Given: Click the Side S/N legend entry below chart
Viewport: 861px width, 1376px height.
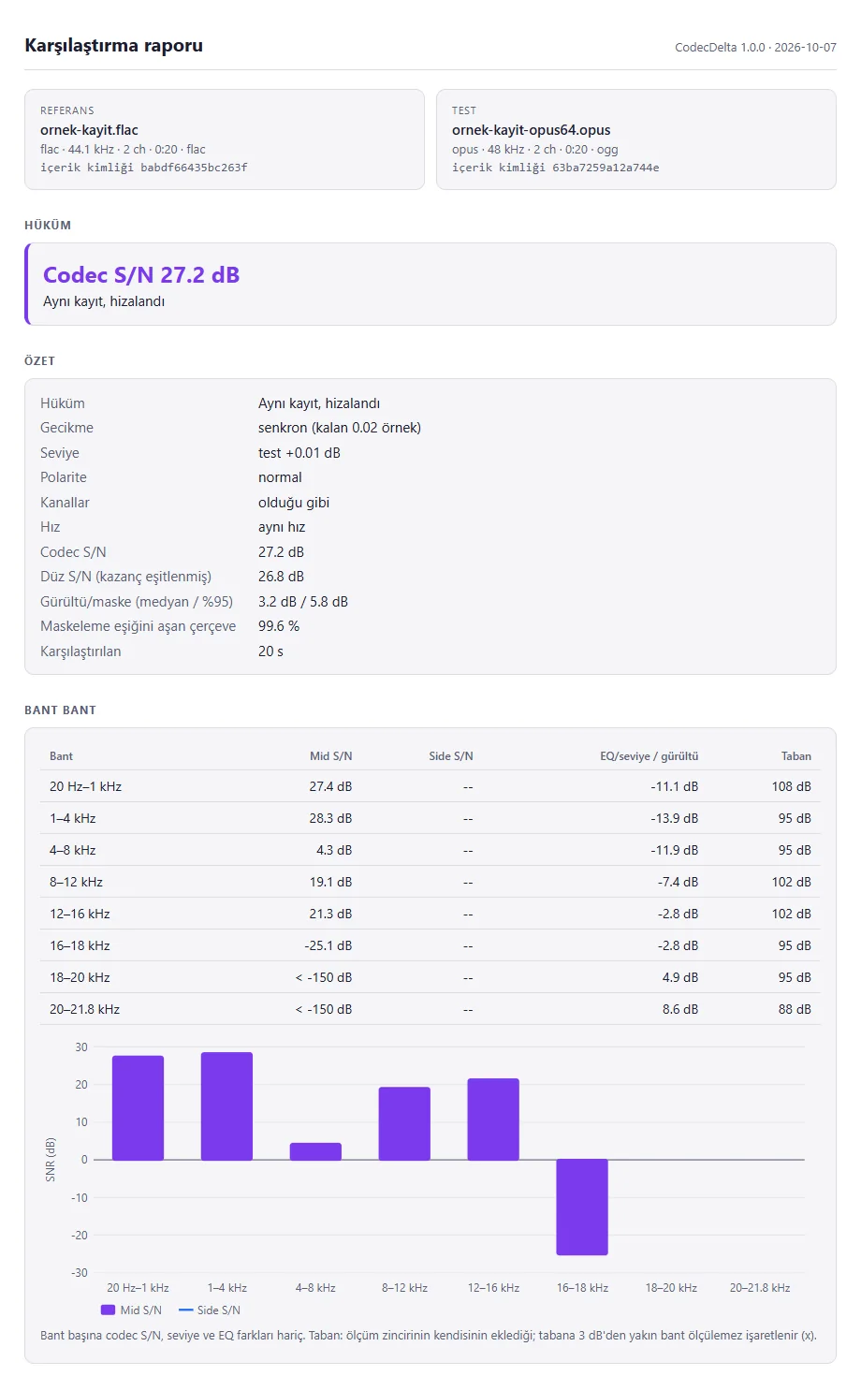Looking at the screenshot, I should tap(210, 1310).
